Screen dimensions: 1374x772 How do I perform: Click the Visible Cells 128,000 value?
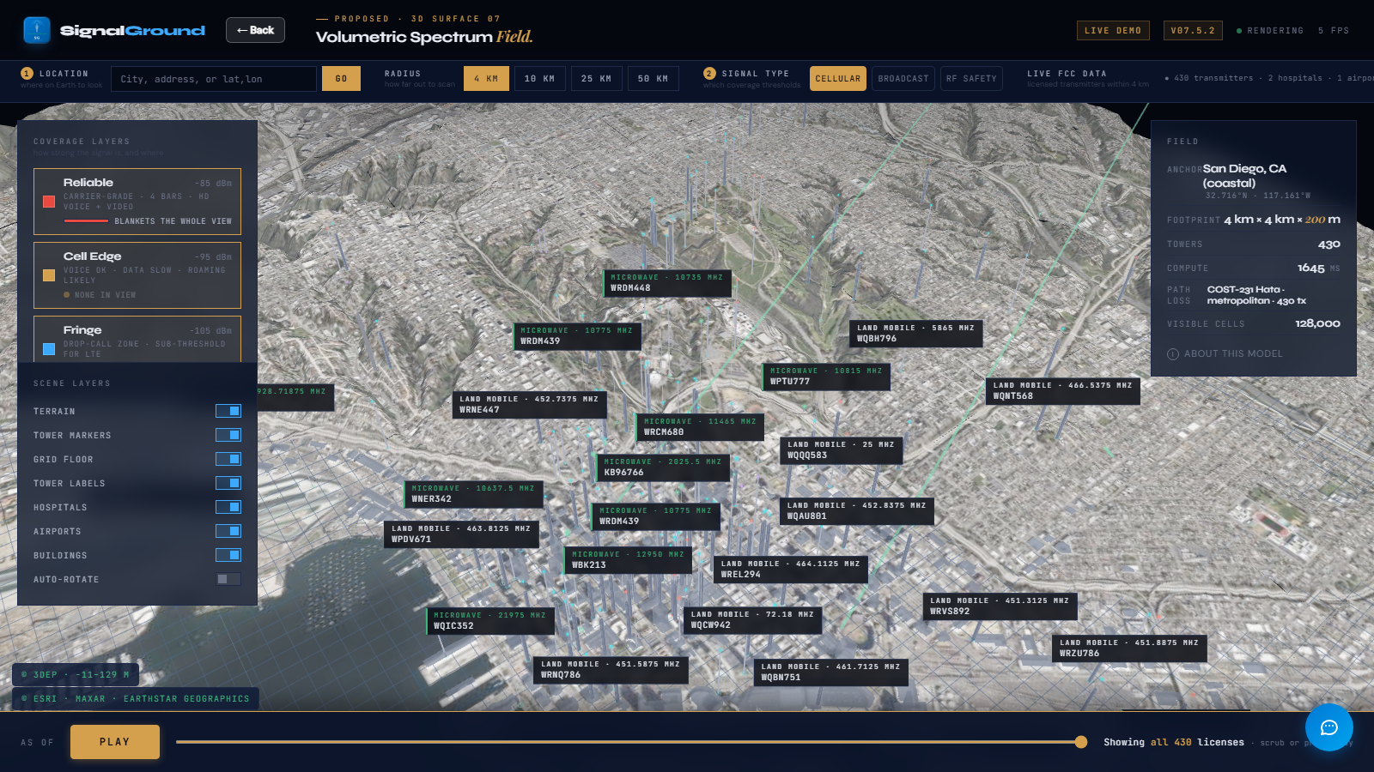(1317, 324)
